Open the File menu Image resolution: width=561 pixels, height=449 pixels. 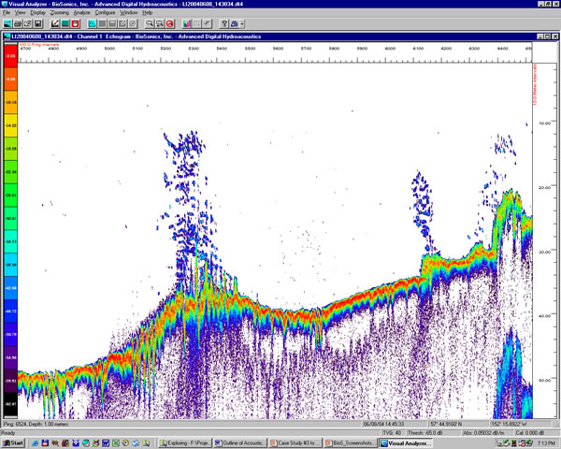pyautogui.click(x=7, y=13)
